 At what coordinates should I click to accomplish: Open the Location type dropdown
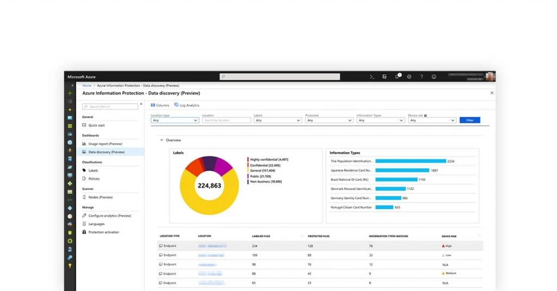[175, 121]
